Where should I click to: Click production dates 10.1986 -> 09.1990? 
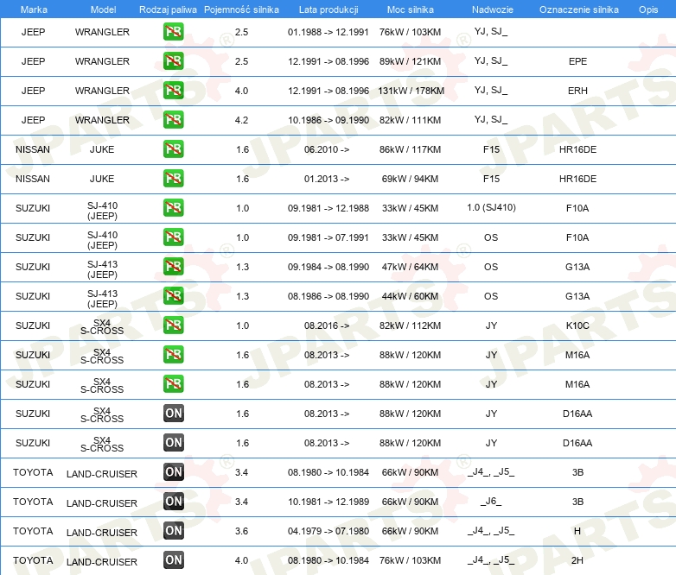tap(328, 120)
